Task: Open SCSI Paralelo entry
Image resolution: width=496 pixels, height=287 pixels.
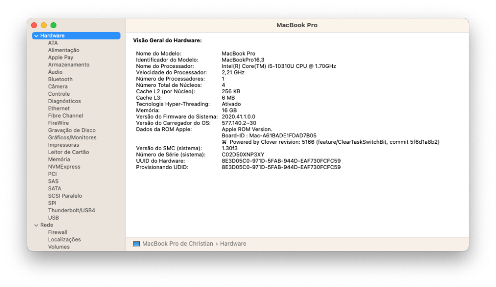Action: point(65,196)
